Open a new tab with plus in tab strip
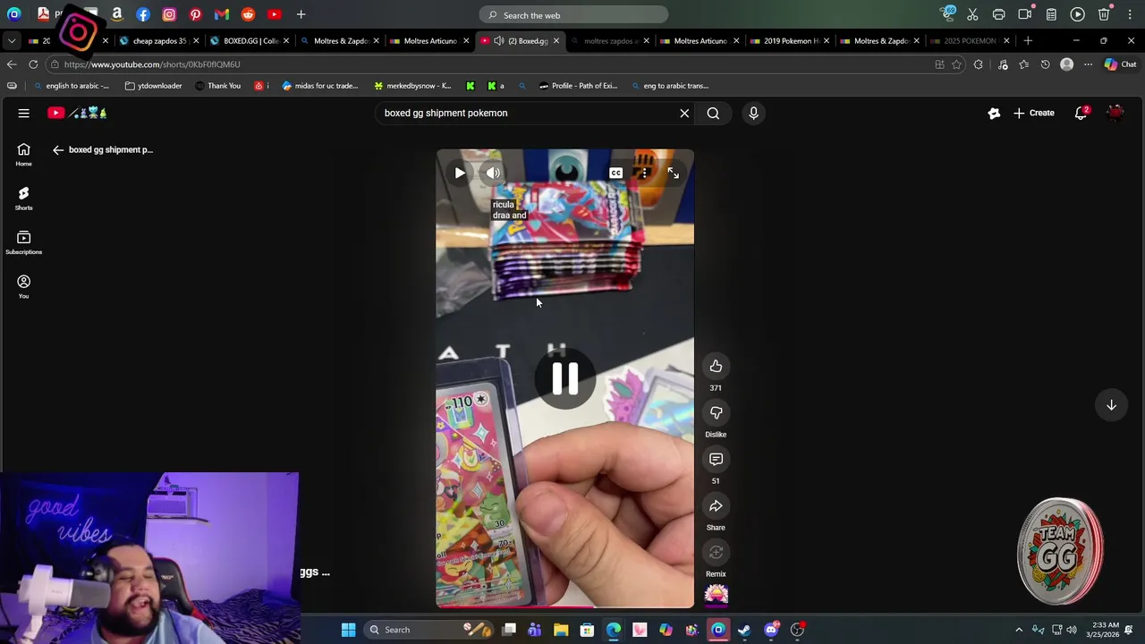The height and width of the screenshot is (644, 1145). pos(1028,40)
